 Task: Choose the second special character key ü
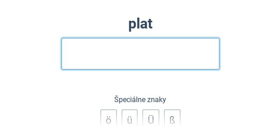point(129,118)
